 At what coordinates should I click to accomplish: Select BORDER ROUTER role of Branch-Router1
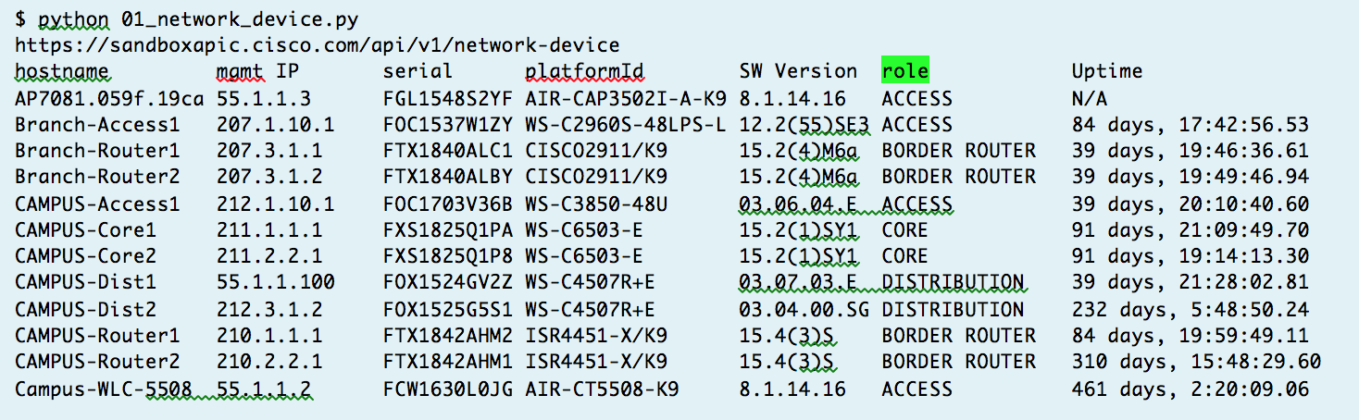click(x=958, y=150)
